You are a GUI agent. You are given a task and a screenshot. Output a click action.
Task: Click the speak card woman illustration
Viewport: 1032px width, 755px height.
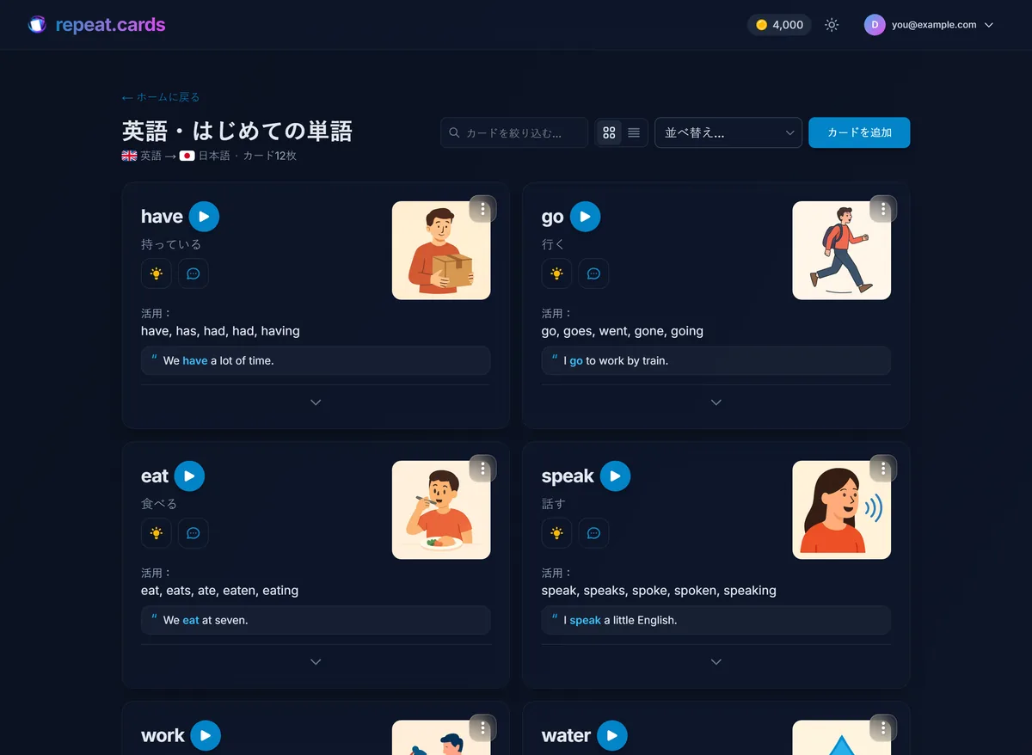[x=842, y=510]
